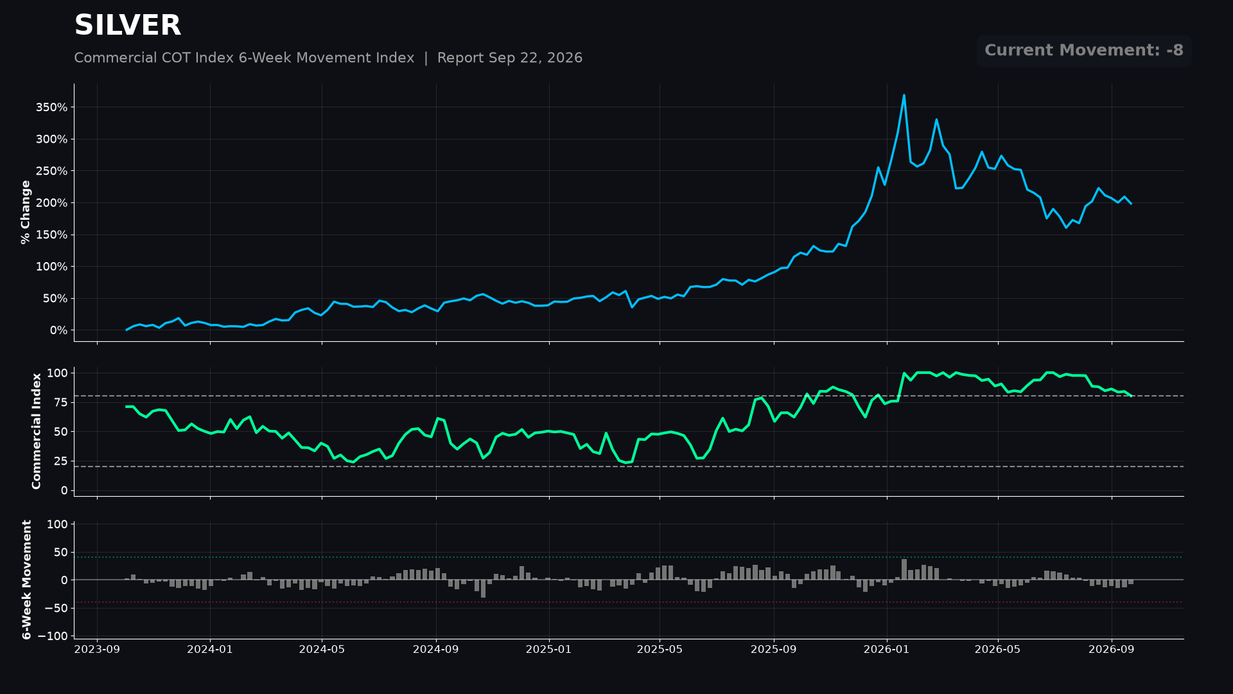Click the 0% tick label on price axis

58,330
